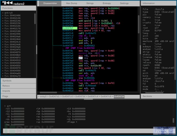
Task: Collapse the Information panel header
Action: click(158, 3)
